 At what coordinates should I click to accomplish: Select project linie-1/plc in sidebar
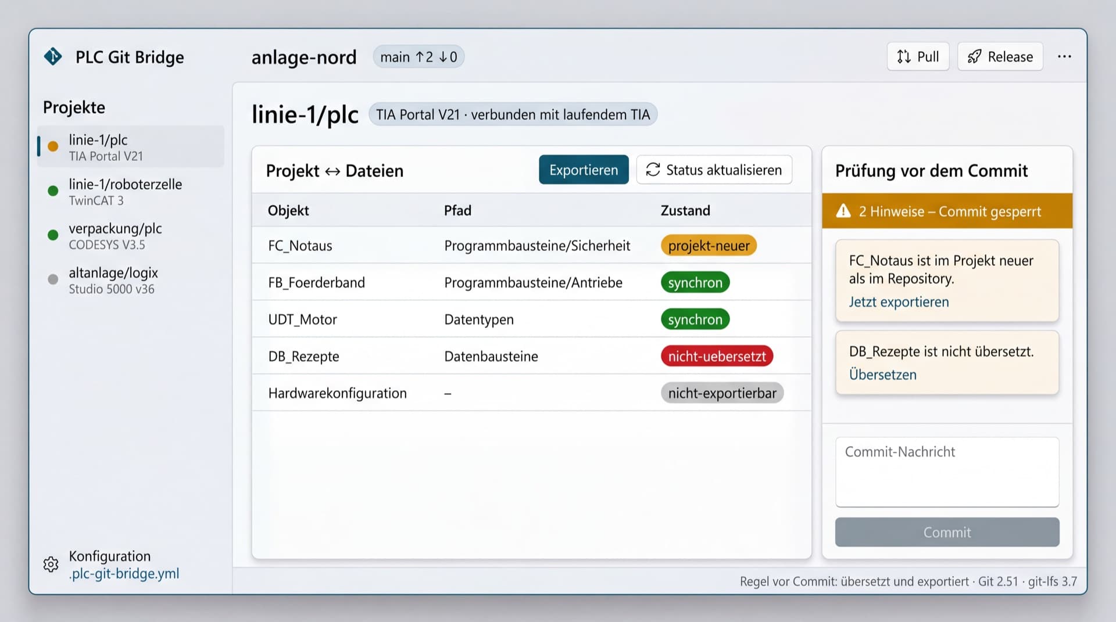[x=131, y=147]
